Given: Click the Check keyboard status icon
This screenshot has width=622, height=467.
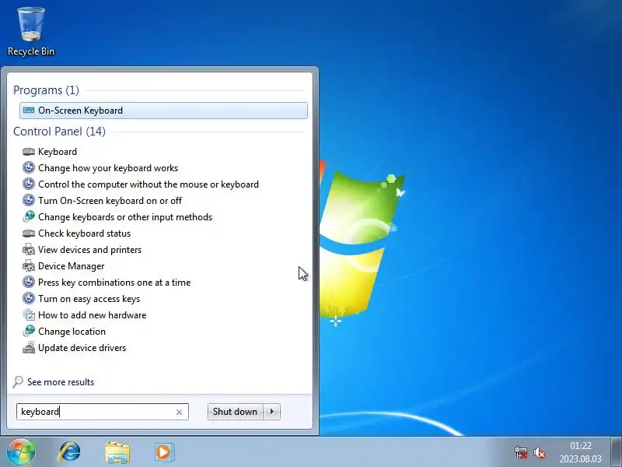Looking at the screenshot, I should pyautogui.click(x=29, y=233).
